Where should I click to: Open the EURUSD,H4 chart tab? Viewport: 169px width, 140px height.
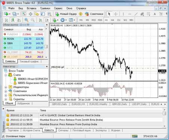[78, 104]
